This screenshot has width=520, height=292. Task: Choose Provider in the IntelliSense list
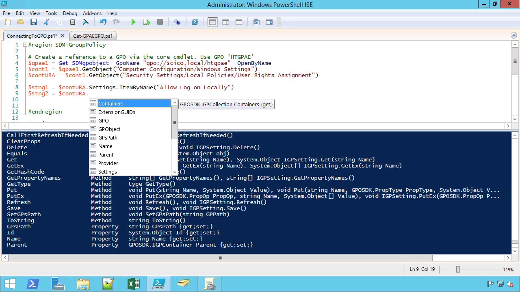(130, 163)
